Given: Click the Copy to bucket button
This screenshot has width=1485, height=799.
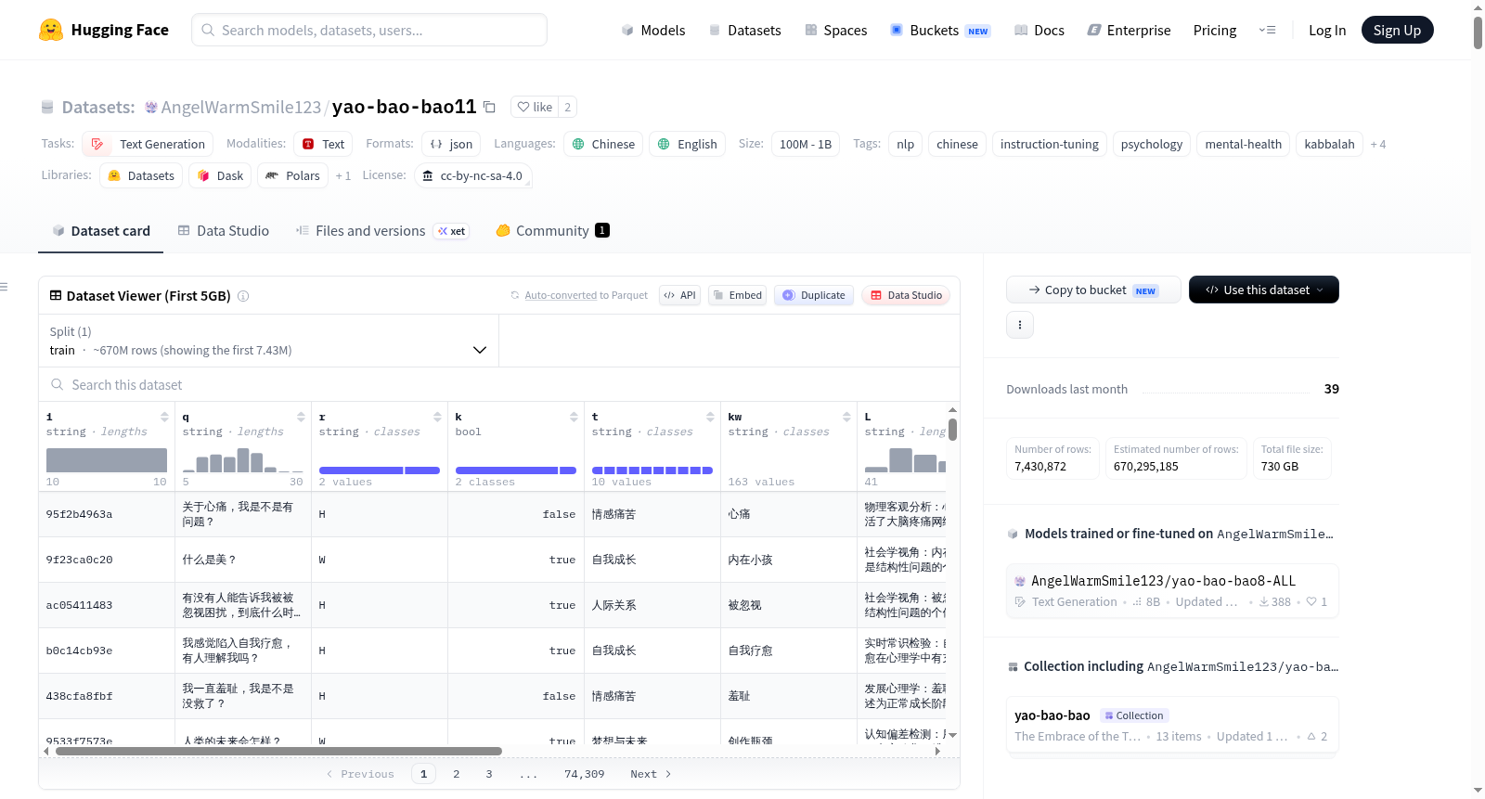Looking at the screenshot, I should tap(1093, 290).
